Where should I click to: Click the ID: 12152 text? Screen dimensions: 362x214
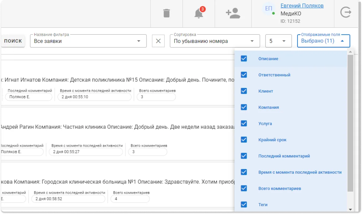click(290, 21)
